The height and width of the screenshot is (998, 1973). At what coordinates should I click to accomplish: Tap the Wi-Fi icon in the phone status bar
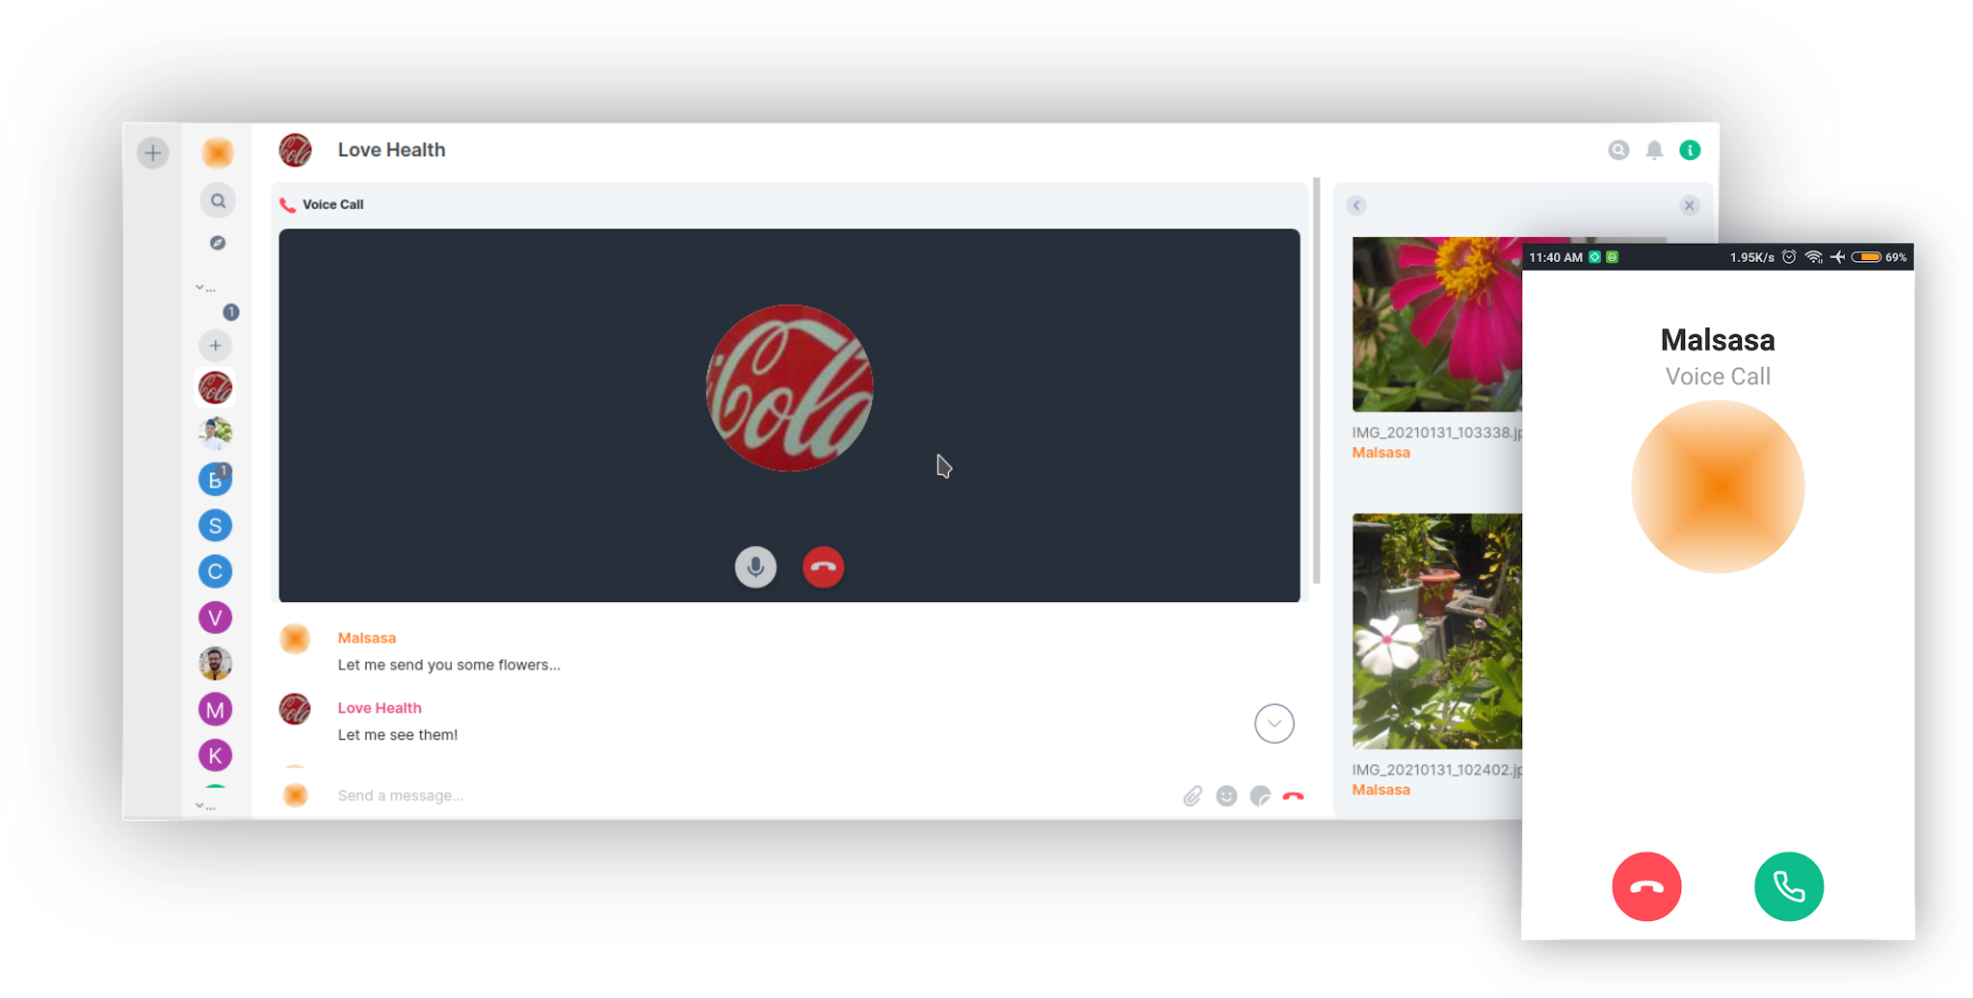1814,257
